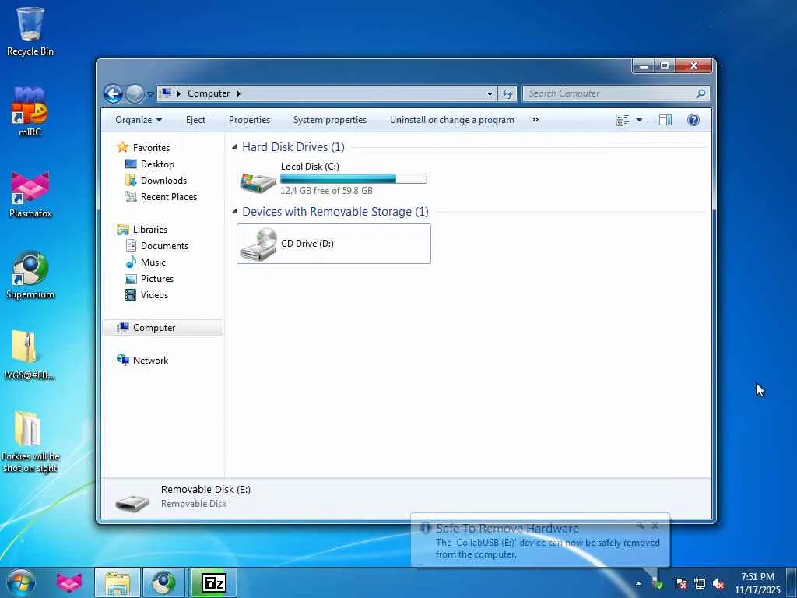Select the !YGS@#EB zipped folder on the desktop
This screenshot has height=598, width=797.
tap(29, 355)
